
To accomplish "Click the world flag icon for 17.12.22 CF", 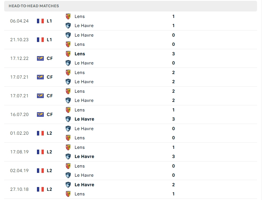I will (40, 58).
